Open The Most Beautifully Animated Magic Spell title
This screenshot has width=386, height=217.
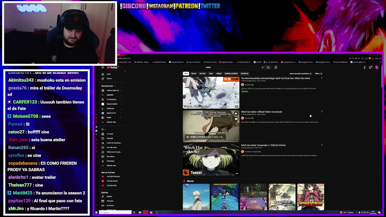coord(276,78)
